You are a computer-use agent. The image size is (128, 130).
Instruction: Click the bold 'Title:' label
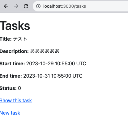6,39
